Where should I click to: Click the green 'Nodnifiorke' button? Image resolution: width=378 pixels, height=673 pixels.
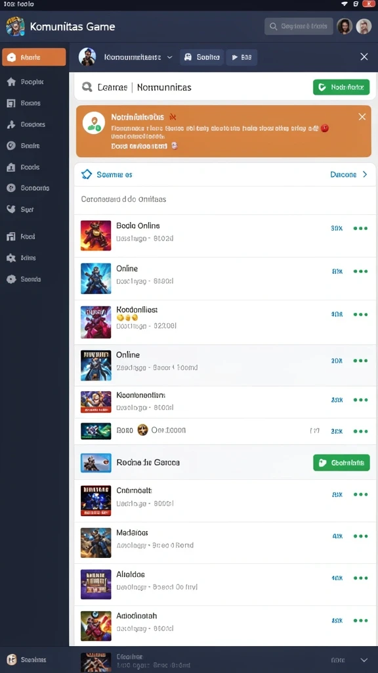point(341,87)
